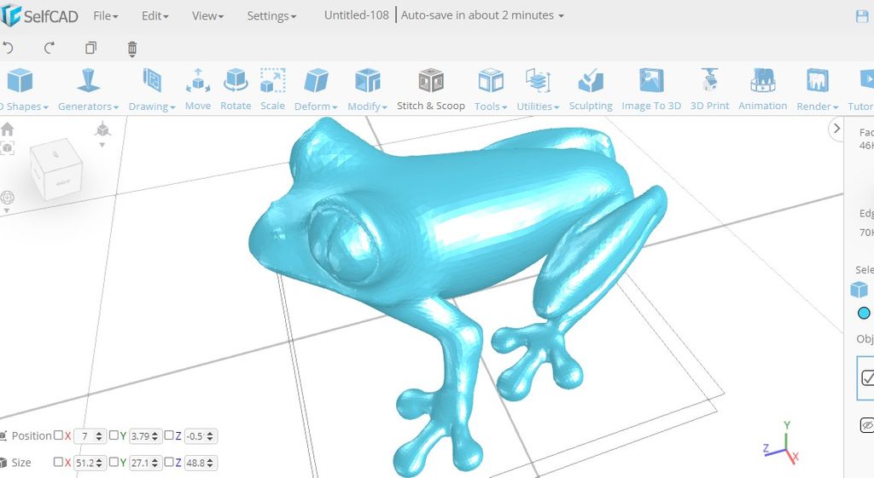The image size is (874, 478).
Task: Click the copy object icon
Action: pyautogui.click(x=90, y=48)
